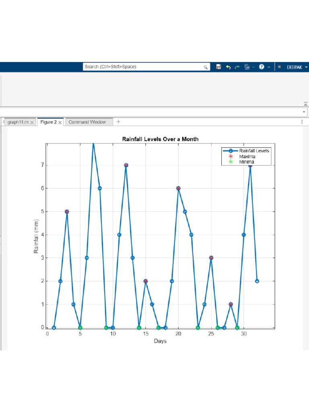
Task: Click the green Undo arrow
Action: (x=228, y=67)
